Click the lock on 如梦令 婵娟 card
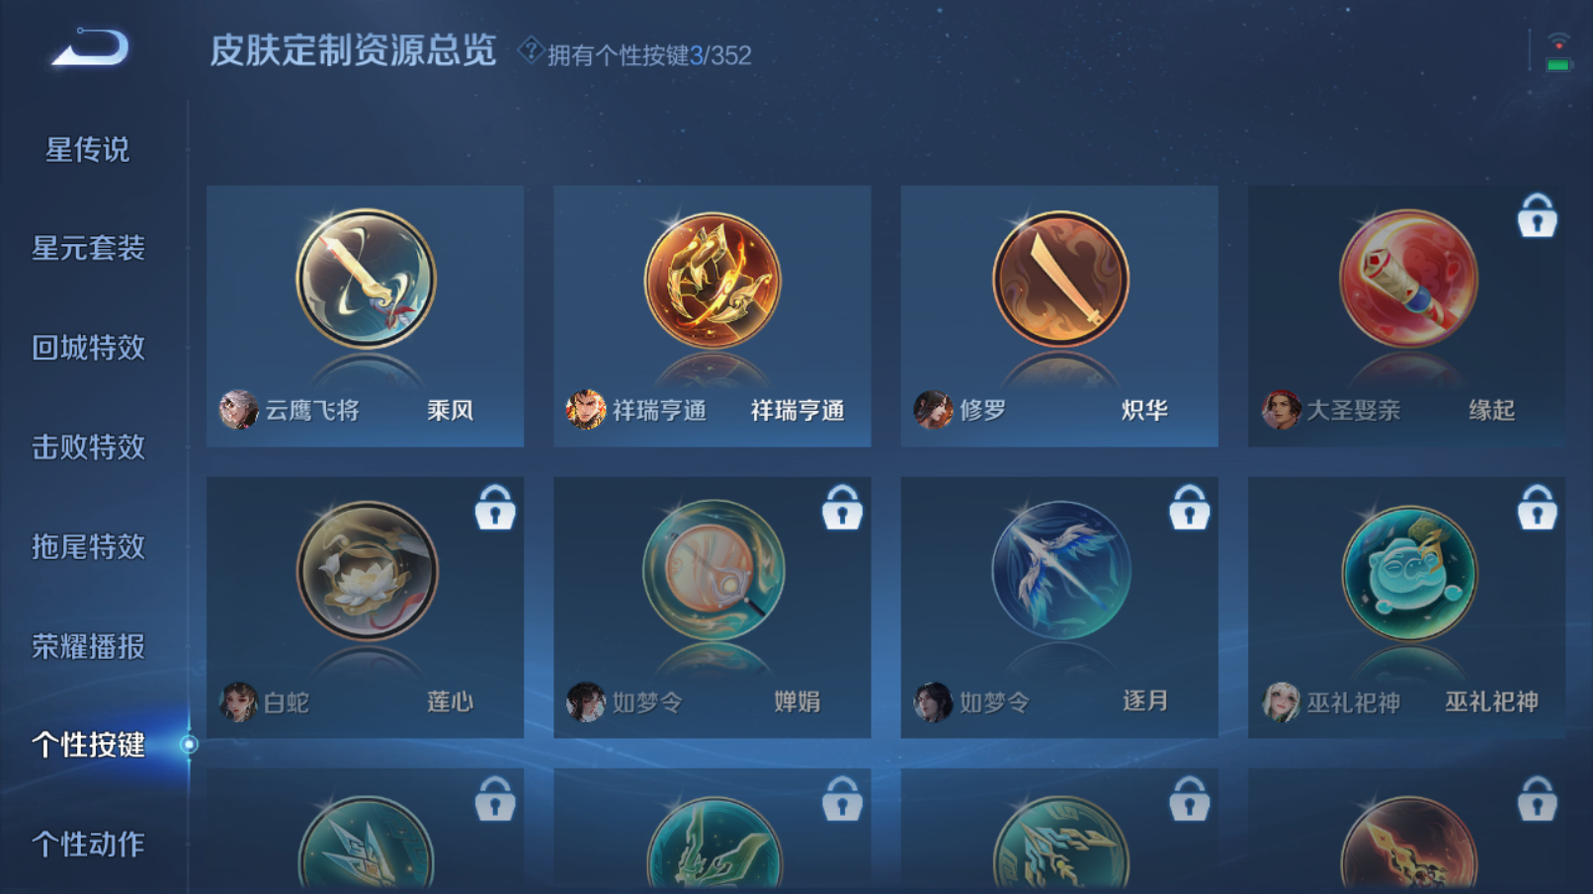Screen dimensions: 1593x894 [842, 508]
